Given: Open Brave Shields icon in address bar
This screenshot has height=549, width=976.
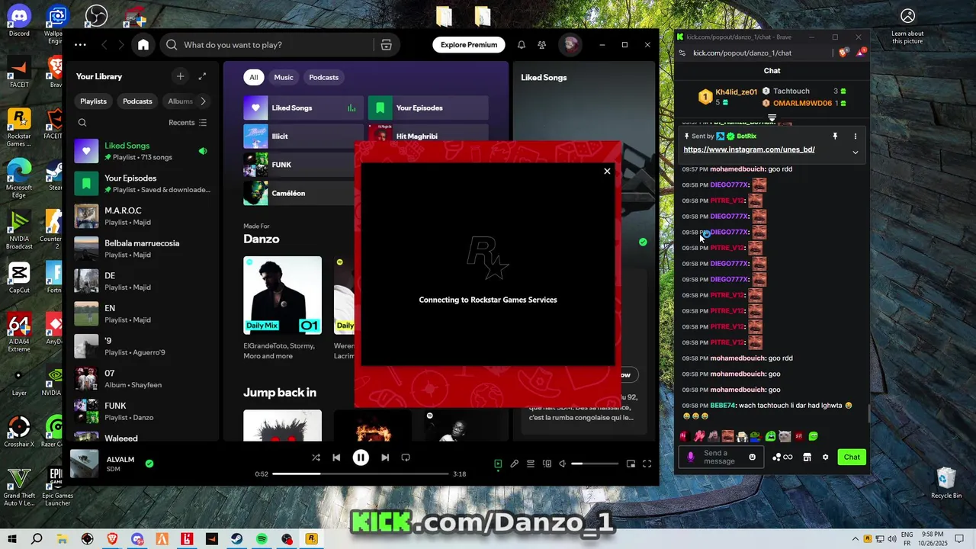Looking at the screenshot, I should click(x=843, y=53).
